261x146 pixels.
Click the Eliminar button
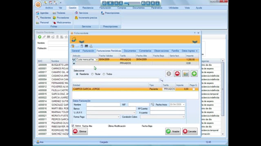pos(80,131)
